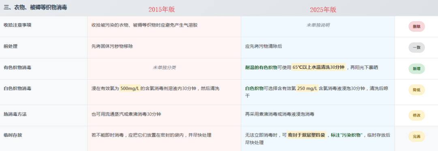
Task: Click the text 先将固体污秽物移除
Action: [x=112, y=46]
